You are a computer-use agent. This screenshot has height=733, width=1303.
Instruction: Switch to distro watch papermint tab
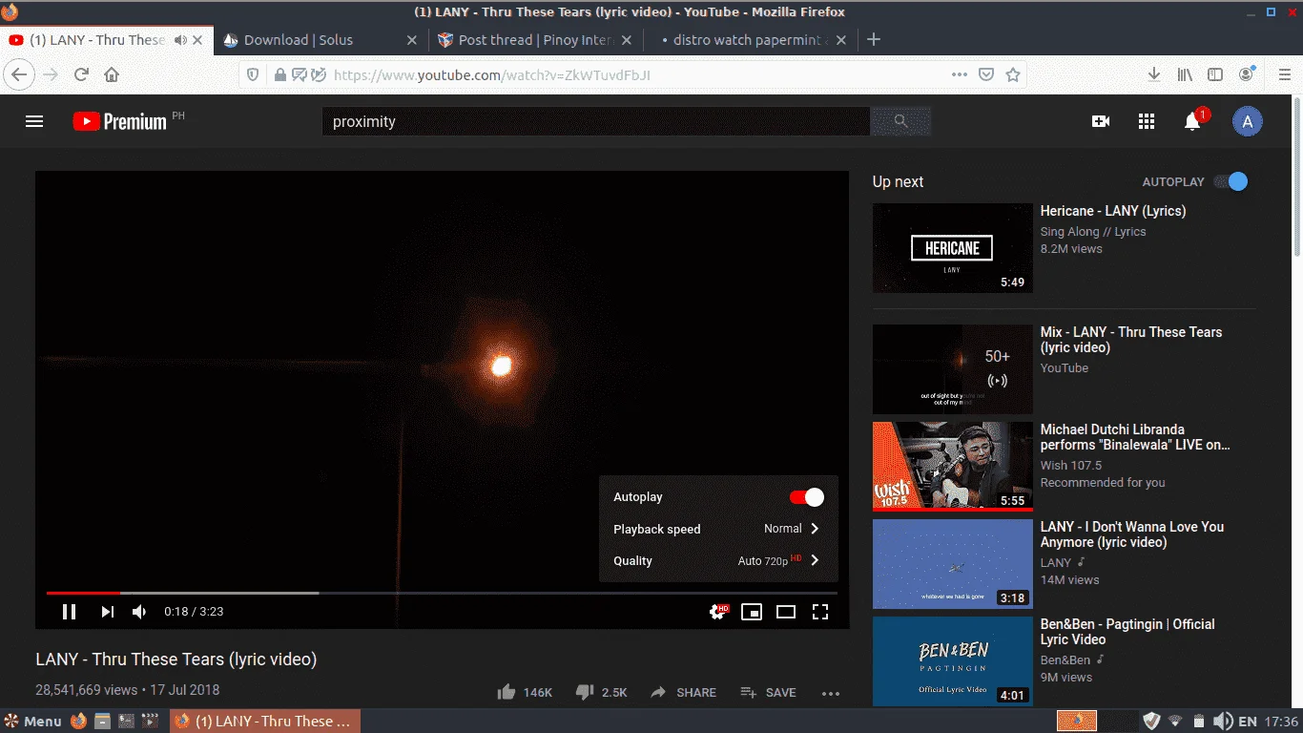pyautogui.click(x=750, y=40)
